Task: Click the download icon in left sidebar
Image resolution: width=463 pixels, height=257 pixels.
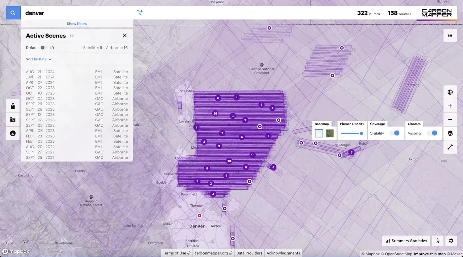Action: point(13,133)
